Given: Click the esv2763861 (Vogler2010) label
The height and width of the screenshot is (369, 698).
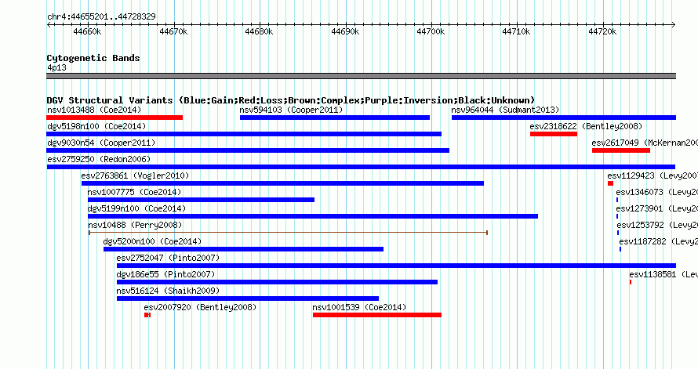Looking at the screenshot, I should coord(136,175).
